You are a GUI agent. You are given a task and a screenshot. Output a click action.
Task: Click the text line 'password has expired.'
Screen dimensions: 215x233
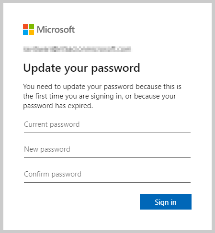tap(58, 106)
